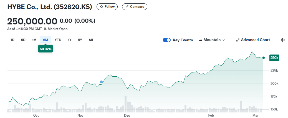Click the star Follow button
This screenshot has height=118, width=288.
point(107,7)
